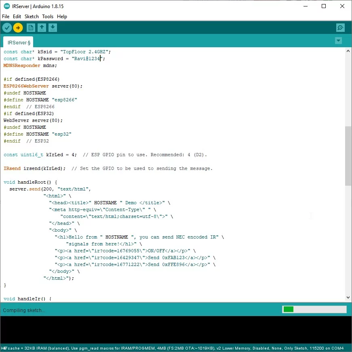Click the "</html>"); closing line
The image size is (352, 352).
(59, 278)
